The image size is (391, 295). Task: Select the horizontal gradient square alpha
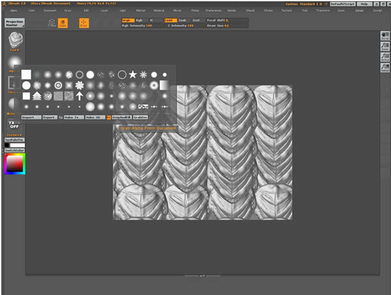[164, 85]
